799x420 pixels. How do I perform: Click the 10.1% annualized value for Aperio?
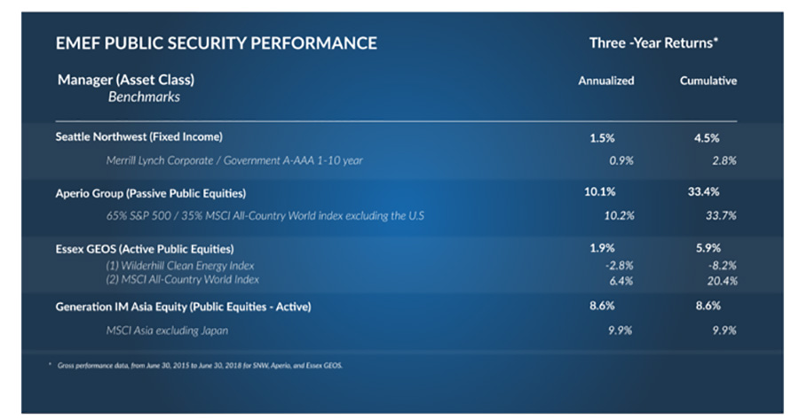pos(600,191)
